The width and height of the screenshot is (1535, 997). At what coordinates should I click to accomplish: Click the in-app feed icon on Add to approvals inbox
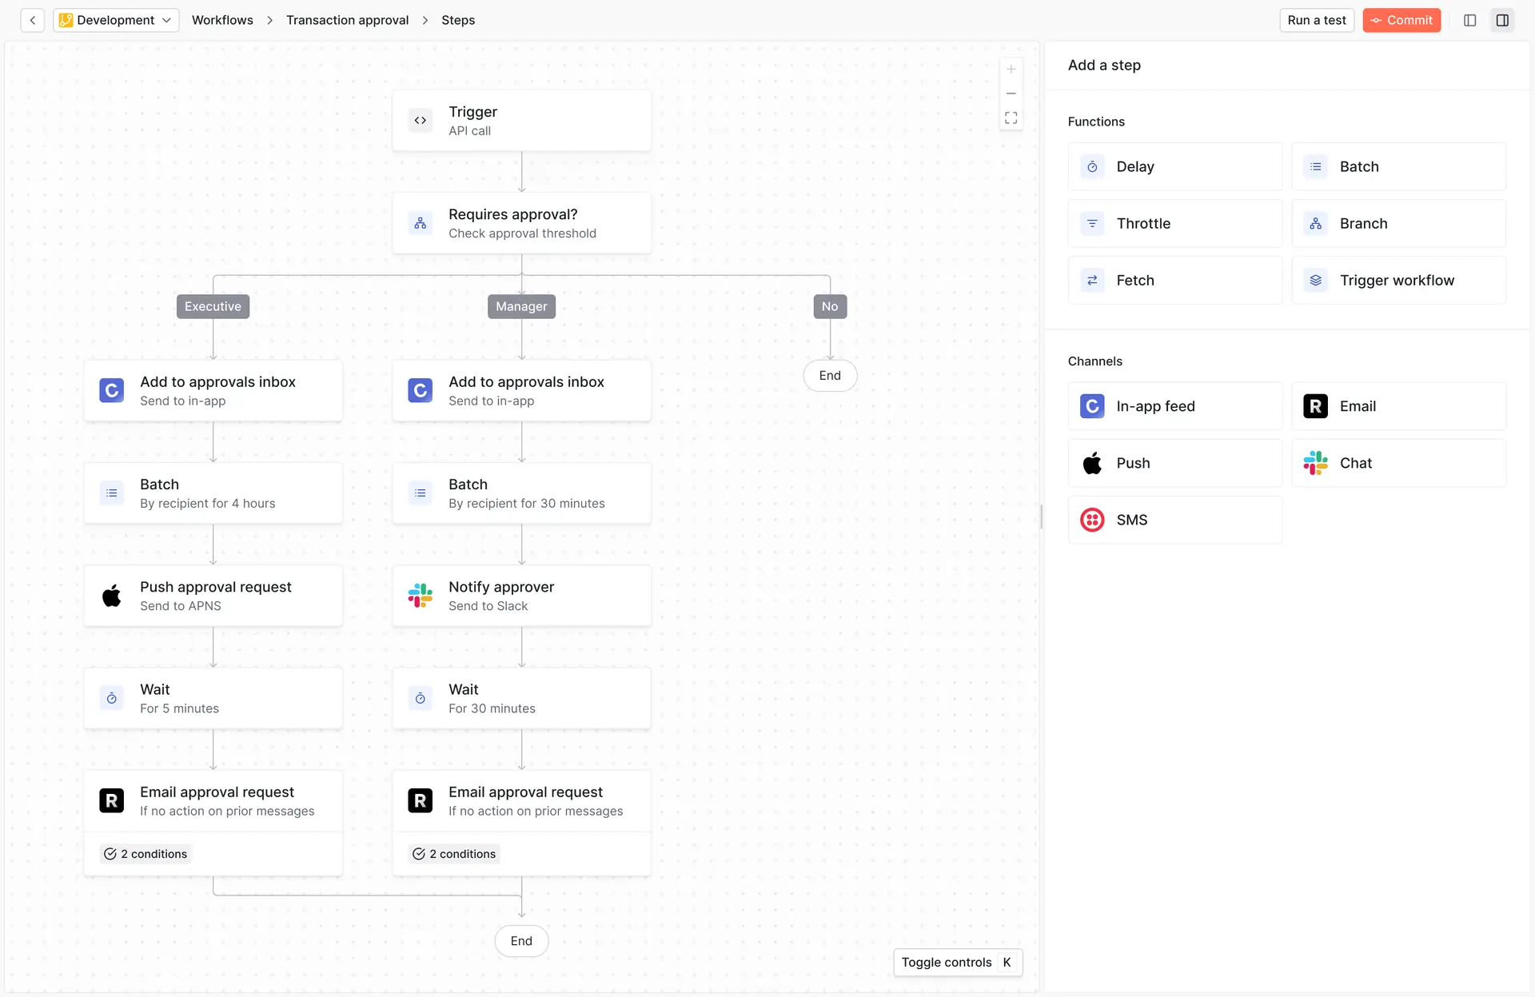pos(111,390)
